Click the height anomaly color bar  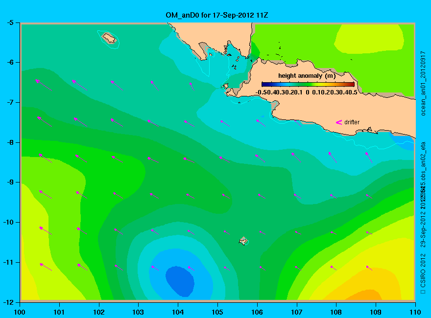(308, 84)
